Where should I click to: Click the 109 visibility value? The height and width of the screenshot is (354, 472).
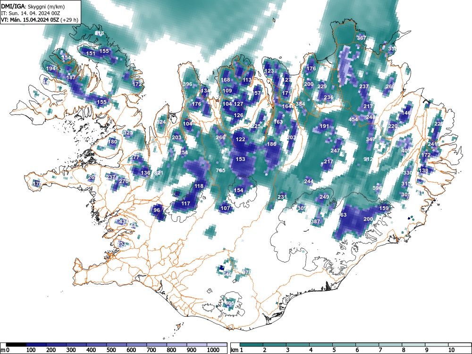coord(228,91)
